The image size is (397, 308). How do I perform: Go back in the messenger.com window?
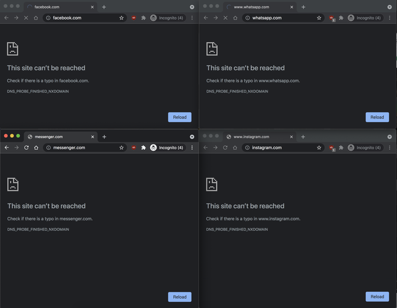pyautogui.click(x=7, y=147)
